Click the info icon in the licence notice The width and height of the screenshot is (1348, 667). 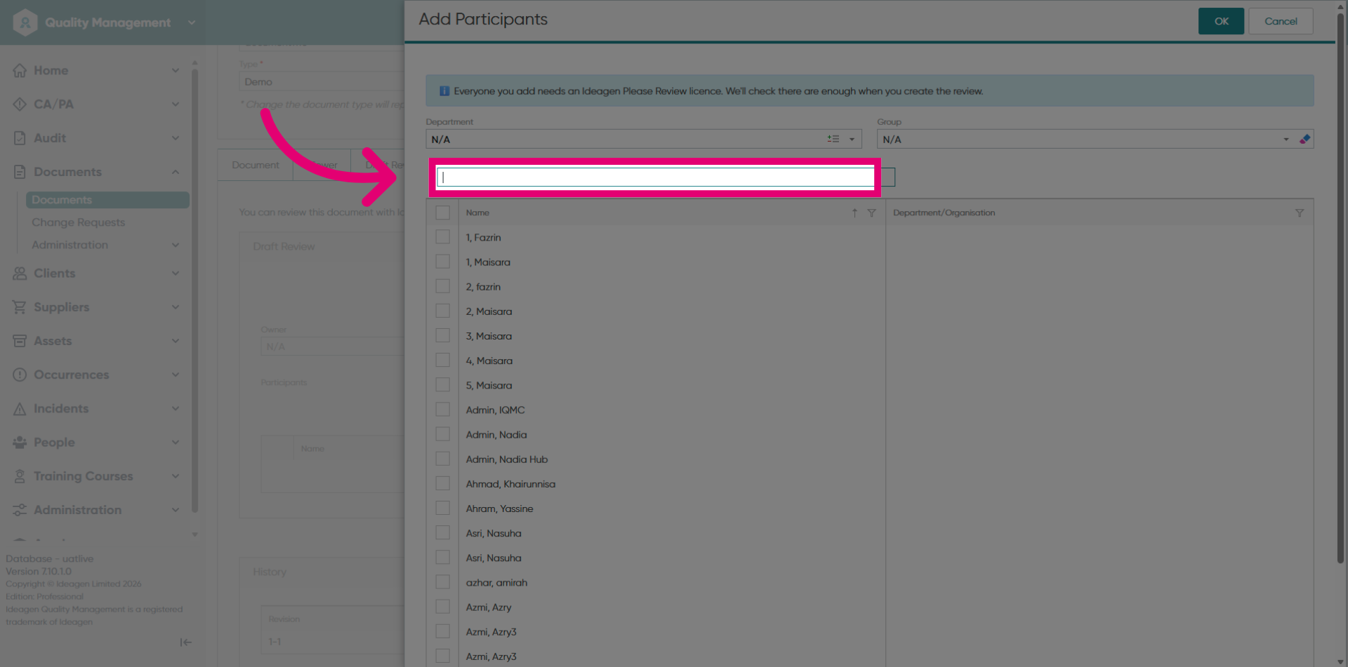coord(444,91)
